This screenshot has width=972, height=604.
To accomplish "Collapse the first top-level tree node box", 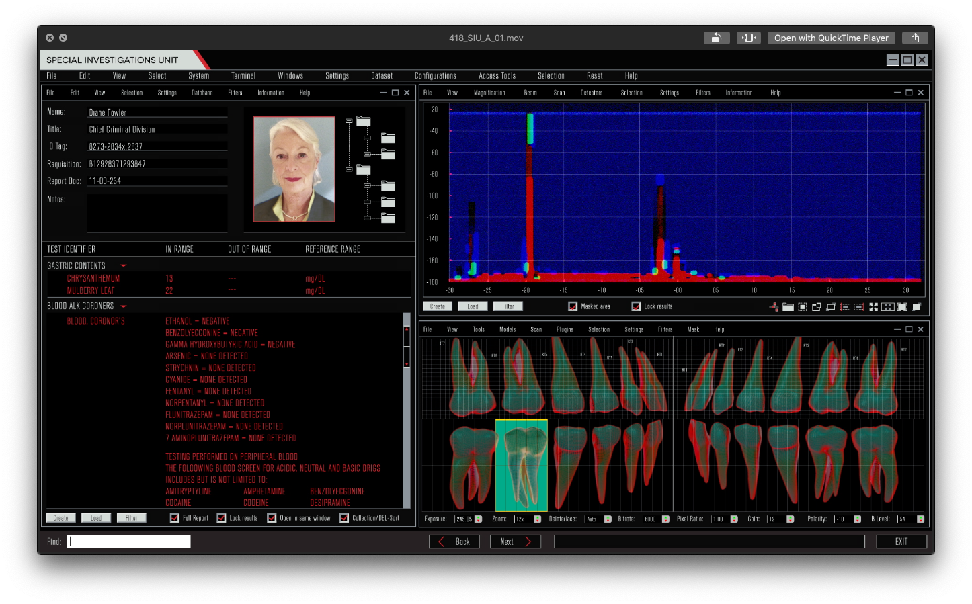I will [349, 121].
